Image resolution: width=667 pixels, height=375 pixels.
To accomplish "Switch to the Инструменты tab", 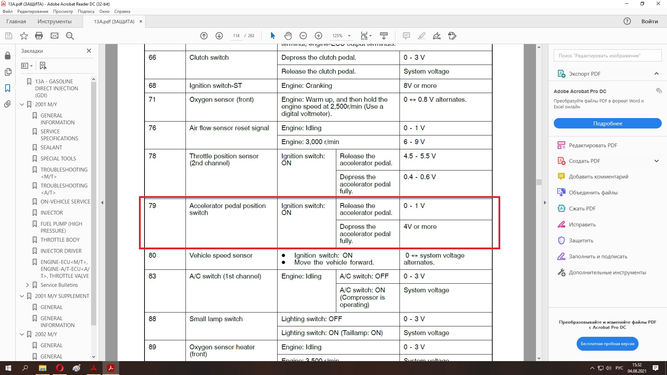I will click(55, 22).
